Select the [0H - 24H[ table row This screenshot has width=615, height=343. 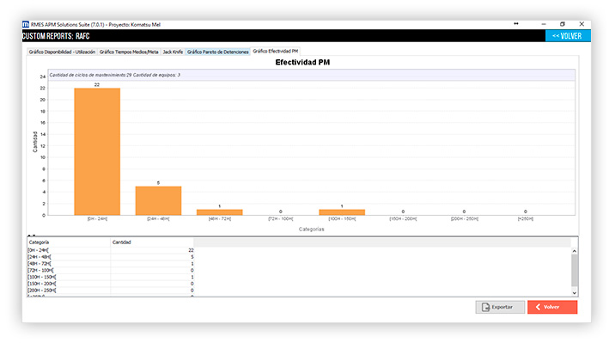(111, 250)
